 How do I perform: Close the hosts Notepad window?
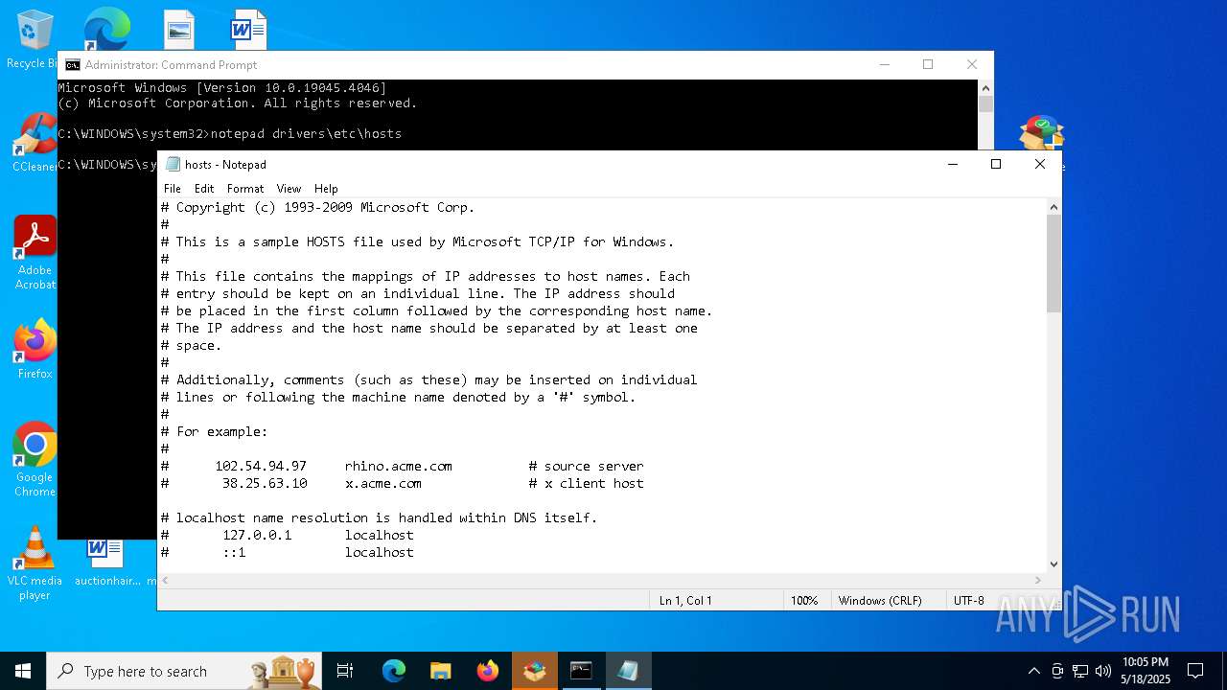coord(1040,164)
